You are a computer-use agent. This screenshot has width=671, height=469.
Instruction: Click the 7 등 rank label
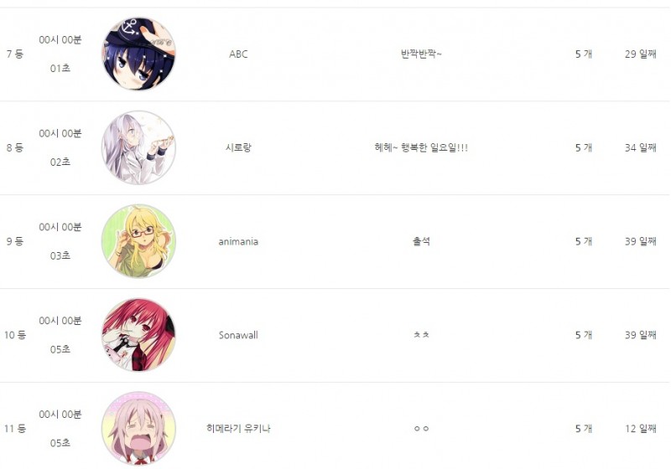[15, 54]
